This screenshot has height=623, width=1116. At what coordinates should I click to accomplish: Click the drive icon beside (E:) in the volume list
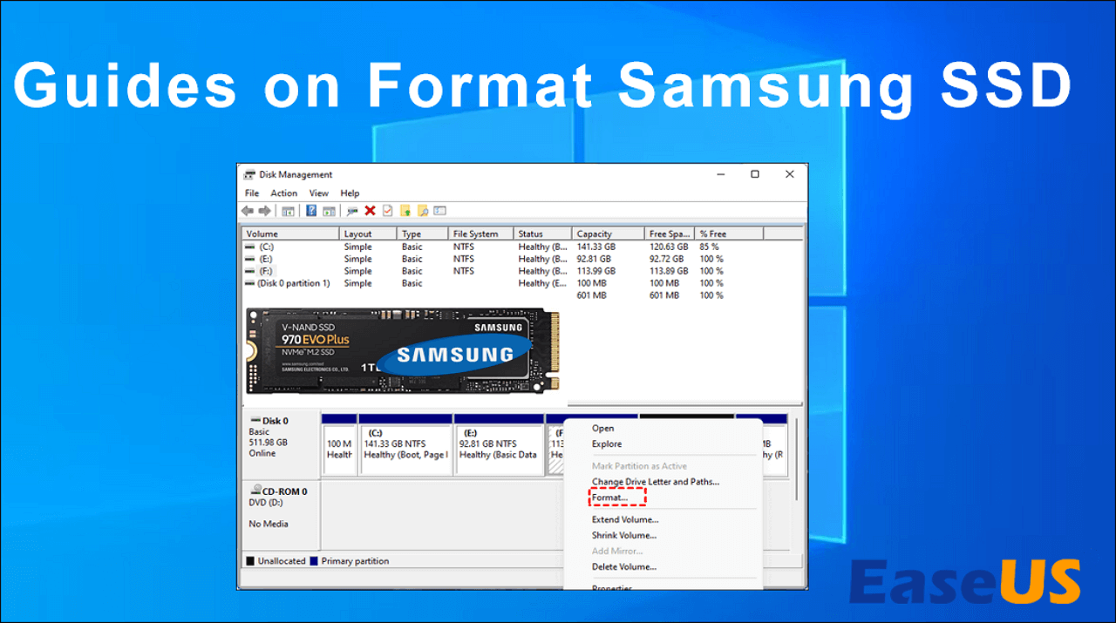click(x=250, y=260)
